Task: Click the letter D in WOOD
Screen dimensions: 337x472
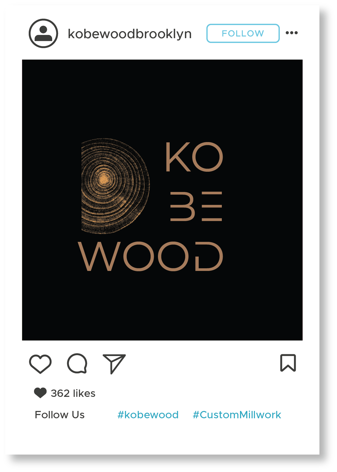Action: (209, 256)
